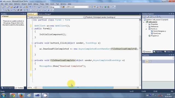This screenshot has height=98, width=175.
Task: Click the InitializeComponent(); code line
Action: [x=53, y=35]
